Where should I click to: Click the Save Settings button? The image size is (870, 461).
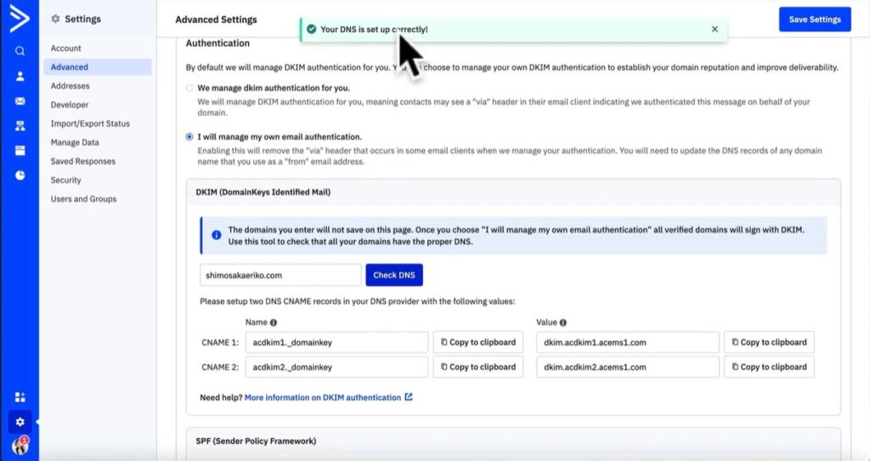814,20
